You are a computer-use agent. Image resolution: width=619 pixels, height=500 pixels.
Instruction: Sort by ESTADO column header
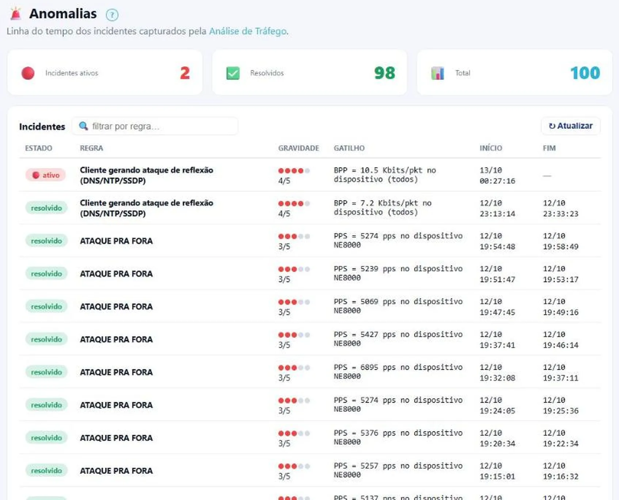[38, 148]
